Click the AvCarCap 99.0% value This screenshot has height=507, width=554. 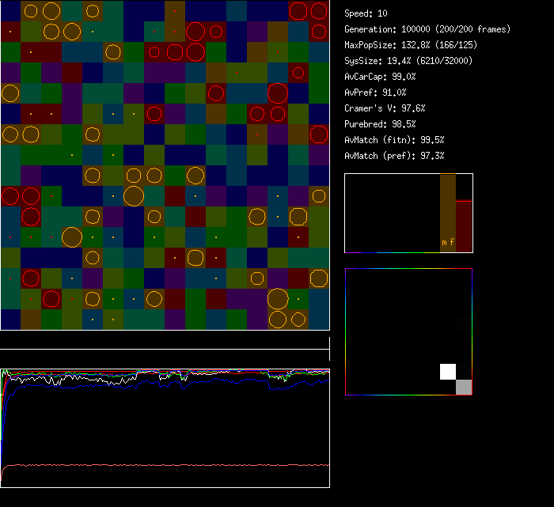coord(381,77)
